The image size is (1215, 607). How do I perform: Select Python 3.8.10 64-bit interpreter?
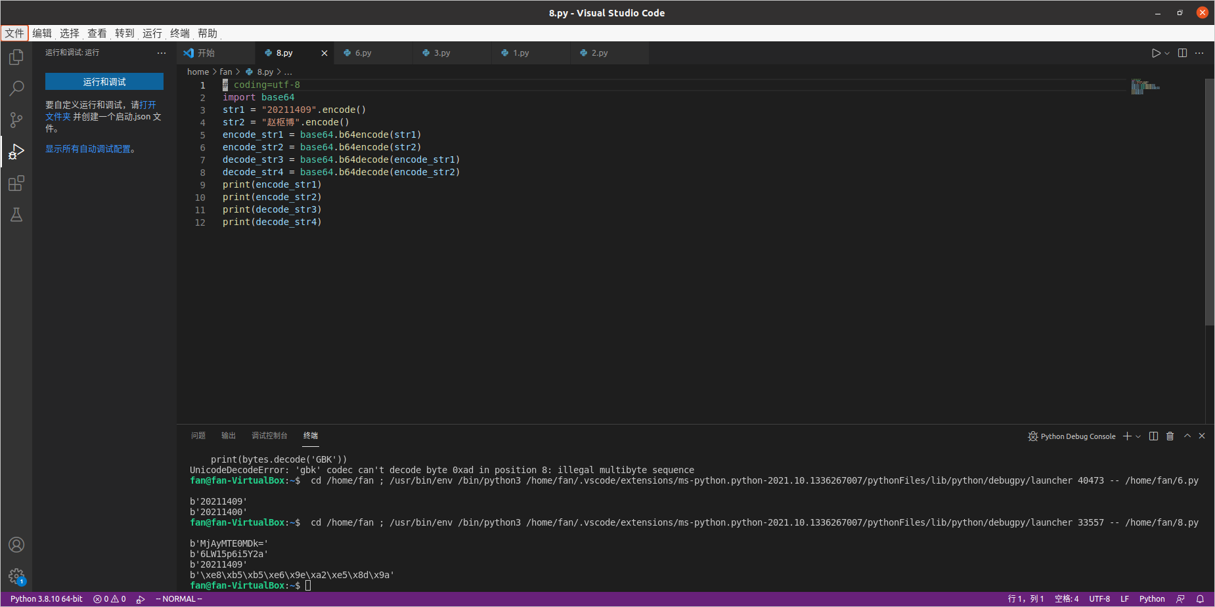point(47,599)
